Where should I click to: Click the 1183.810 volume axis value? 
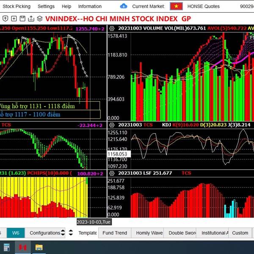pyautogui.click(x=117, y=55)
